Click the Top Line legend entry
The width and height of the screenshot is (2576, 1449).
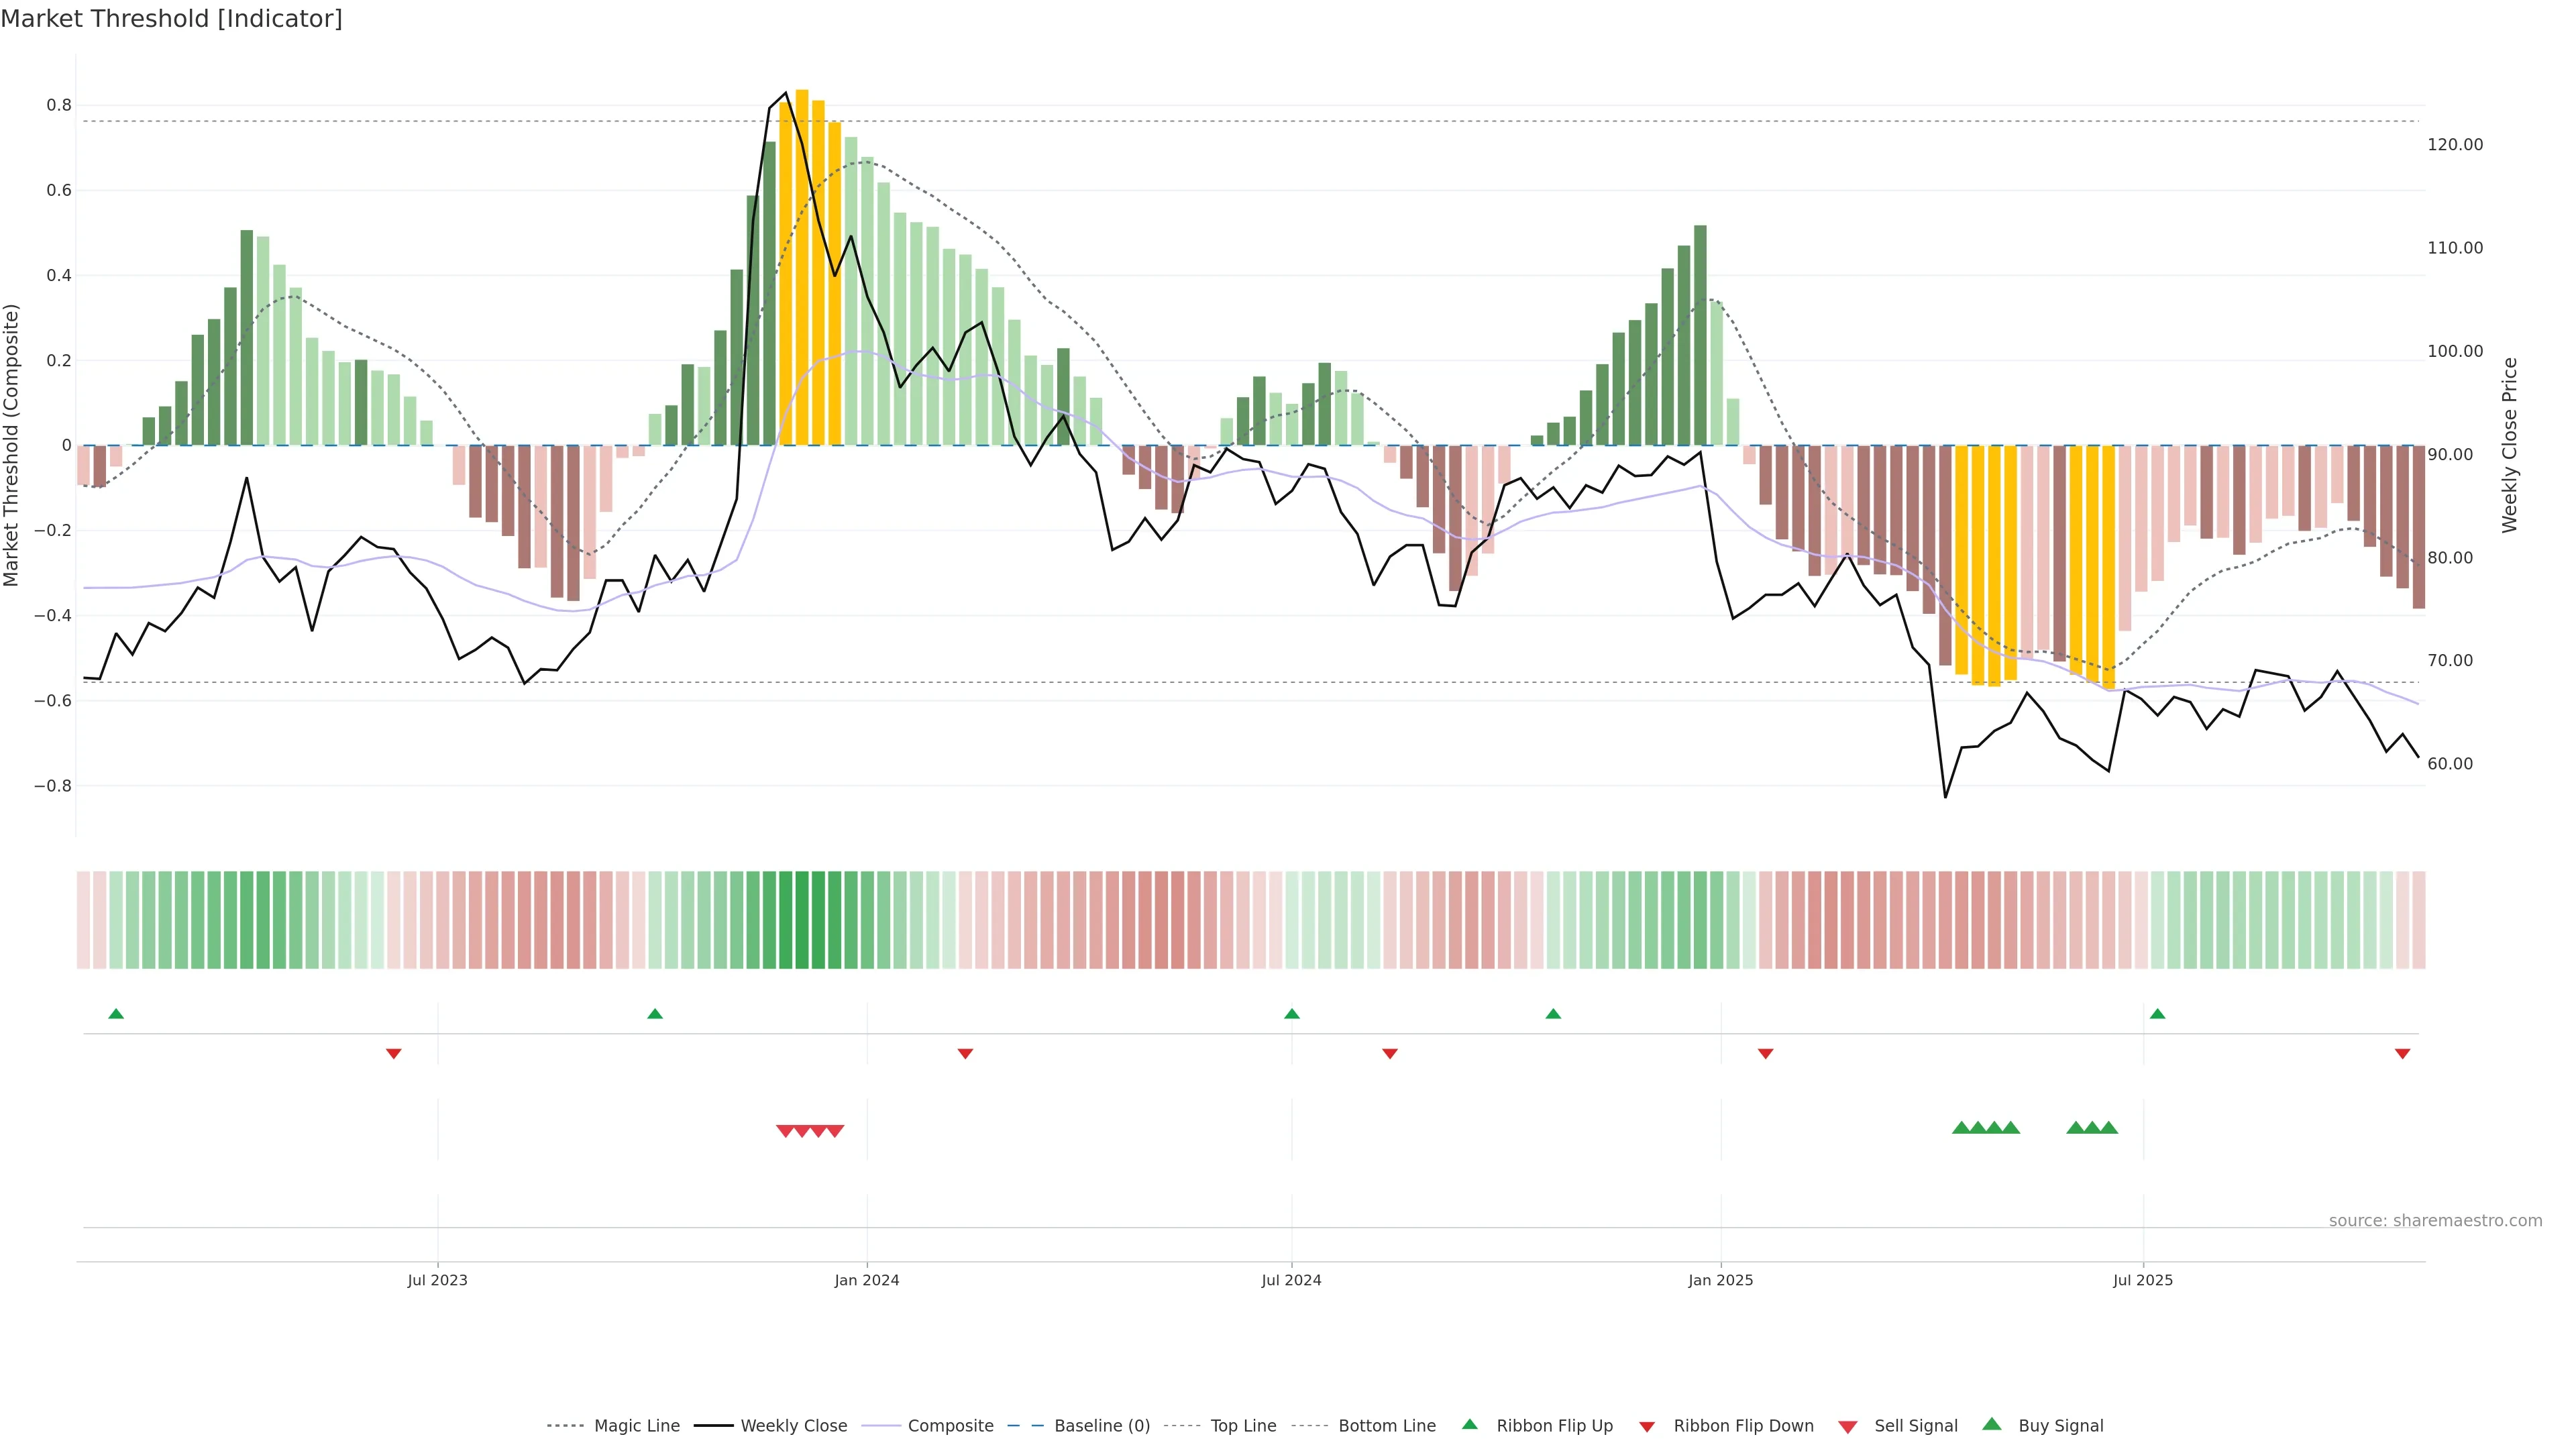(x=1243, y=1426)
